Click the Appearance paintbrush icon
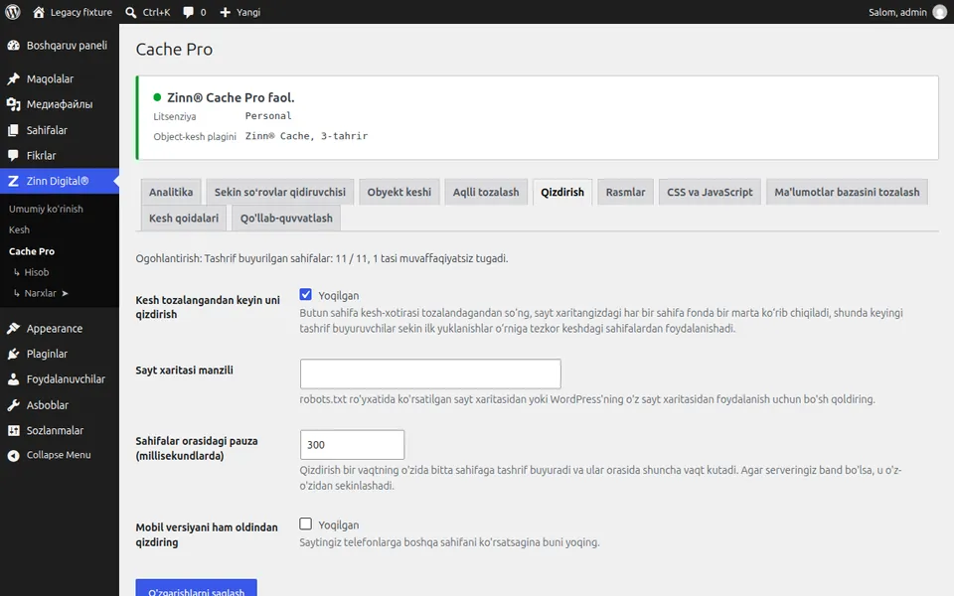954x596 pixels. pyautogui.click(x=13, y=329)
